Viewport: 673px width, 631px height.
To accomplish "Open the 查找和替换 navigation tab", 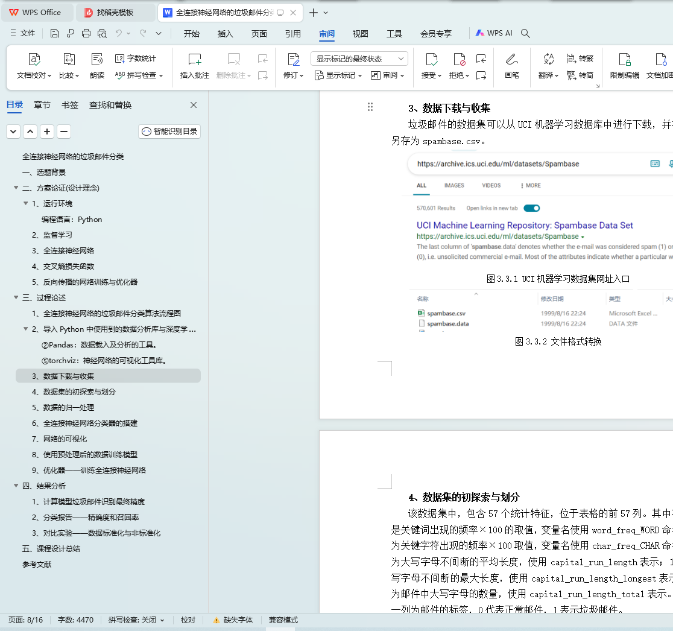I will click(110, 105).
